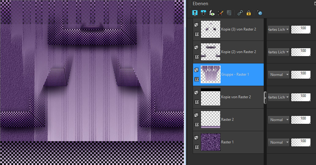316x165 pixels.
Task: Select layer name 'Kopie (3) von Raster 2'
Action: (239, 29)
